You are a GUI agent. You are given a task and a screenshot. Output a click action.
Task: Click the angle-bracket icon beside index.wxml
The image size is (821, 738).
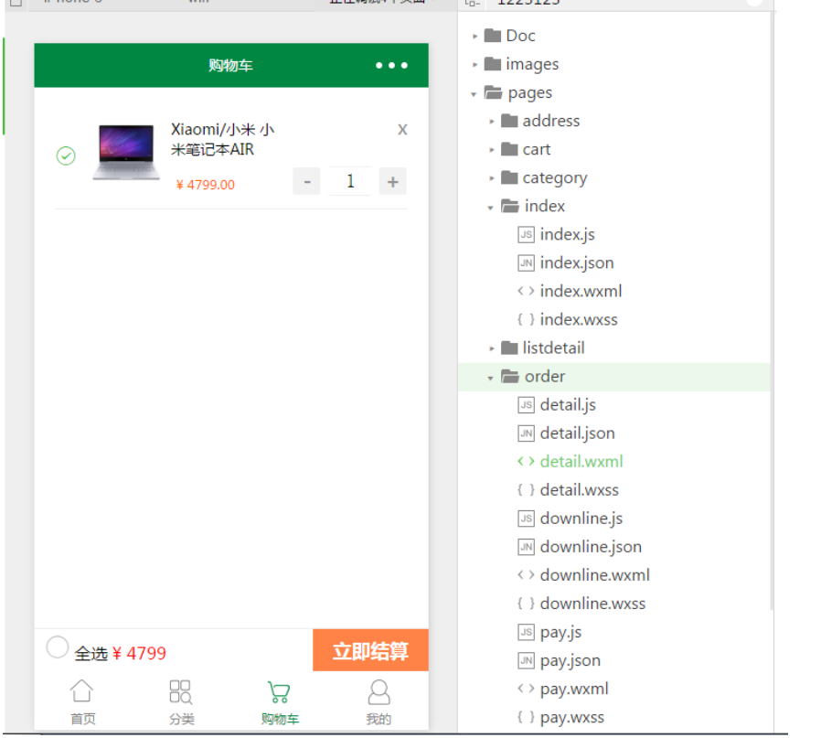[x=527, y=291]
